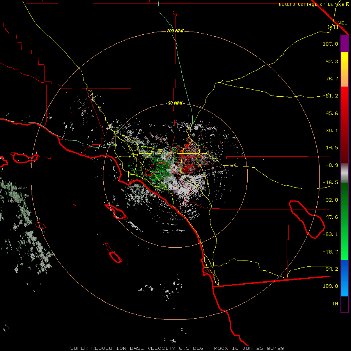Click the -47.6 velocity scale value
The height and width of the screenshot is (351, 351).
(x=330, y=217)
